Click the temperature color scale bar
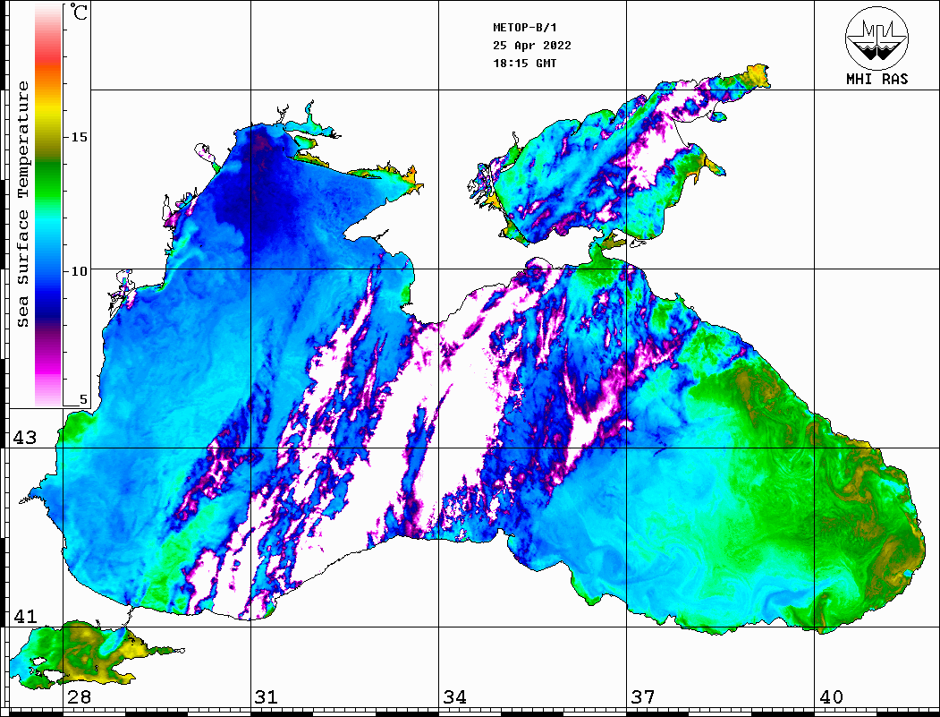 48,205
